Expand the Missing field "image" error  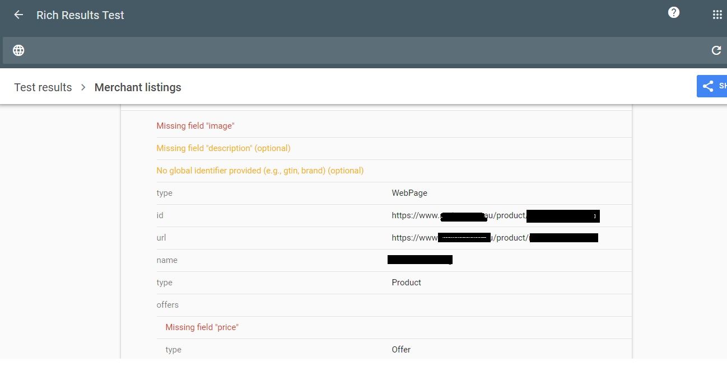[x=195, y=125]
